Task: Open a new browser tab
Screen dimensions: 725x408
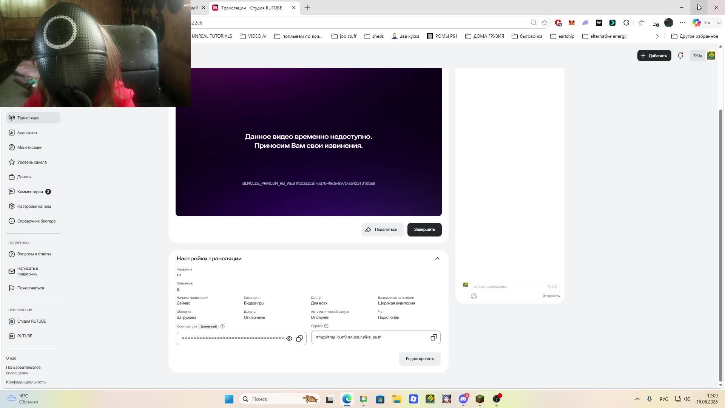Action: coord(307,8)
